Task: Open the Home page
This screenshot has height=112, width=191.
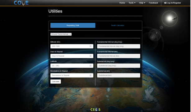Action: [122, 3]
